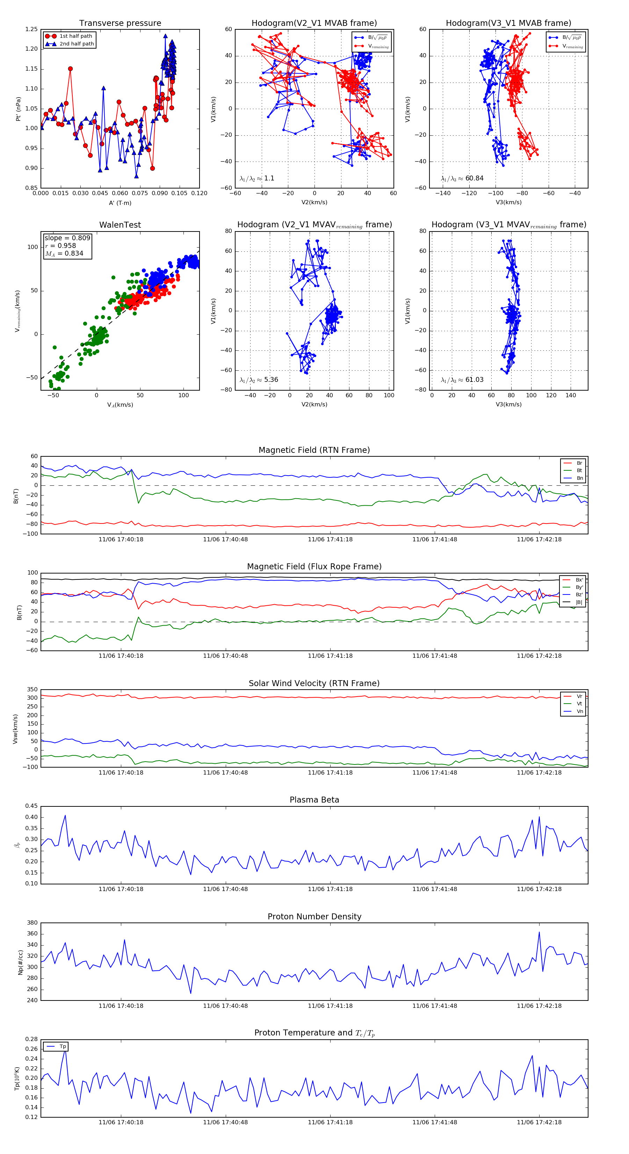Select the "Bn" legend entry
The image size is (629, 1154).
point(573,478)
